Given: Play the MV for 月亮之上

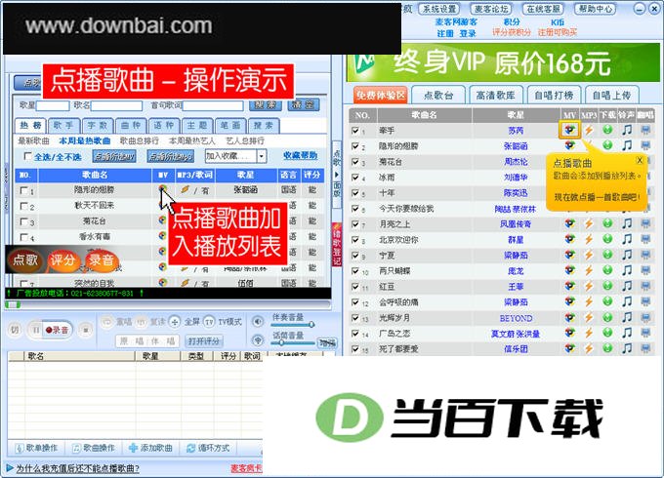Looking at the screenshot, I should (x=569, y=223).
